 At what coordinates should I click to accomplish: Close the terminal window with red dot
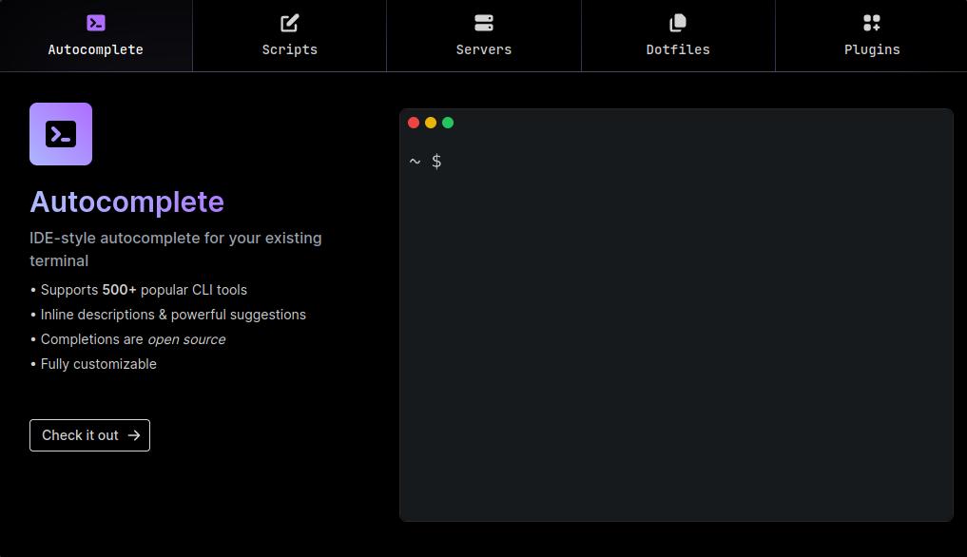414,123
